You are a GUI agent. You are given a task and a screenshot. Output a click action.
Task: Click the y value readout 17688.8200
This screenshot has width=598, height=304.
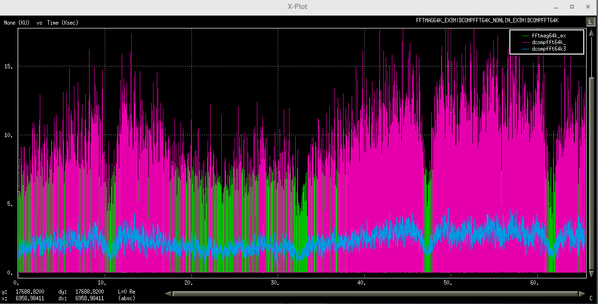(x=30, y=291)
